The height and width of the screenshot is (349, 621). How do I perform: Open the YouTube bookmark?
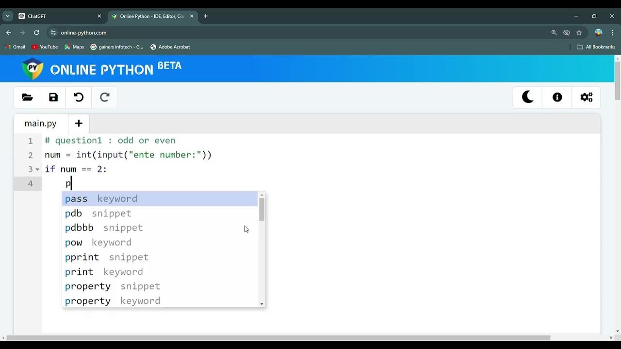coord(45,47)
